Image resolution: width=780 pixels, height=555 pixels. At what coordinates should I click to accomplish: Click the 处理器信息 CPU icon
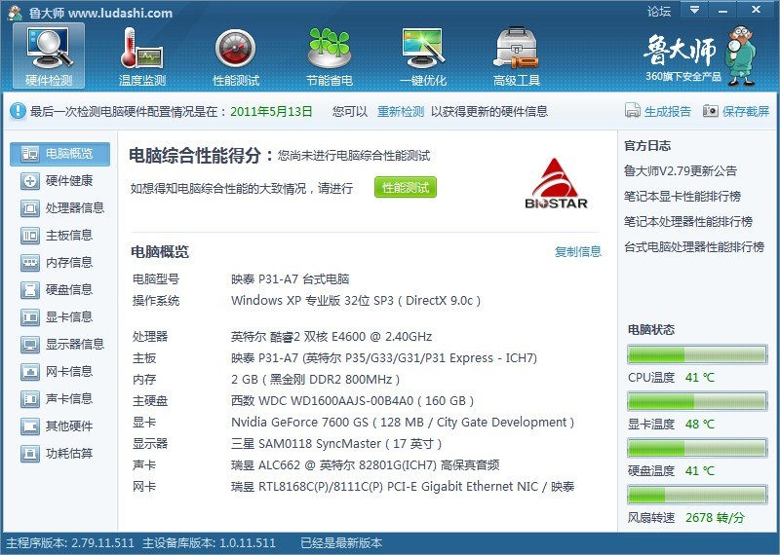point(30,208)
